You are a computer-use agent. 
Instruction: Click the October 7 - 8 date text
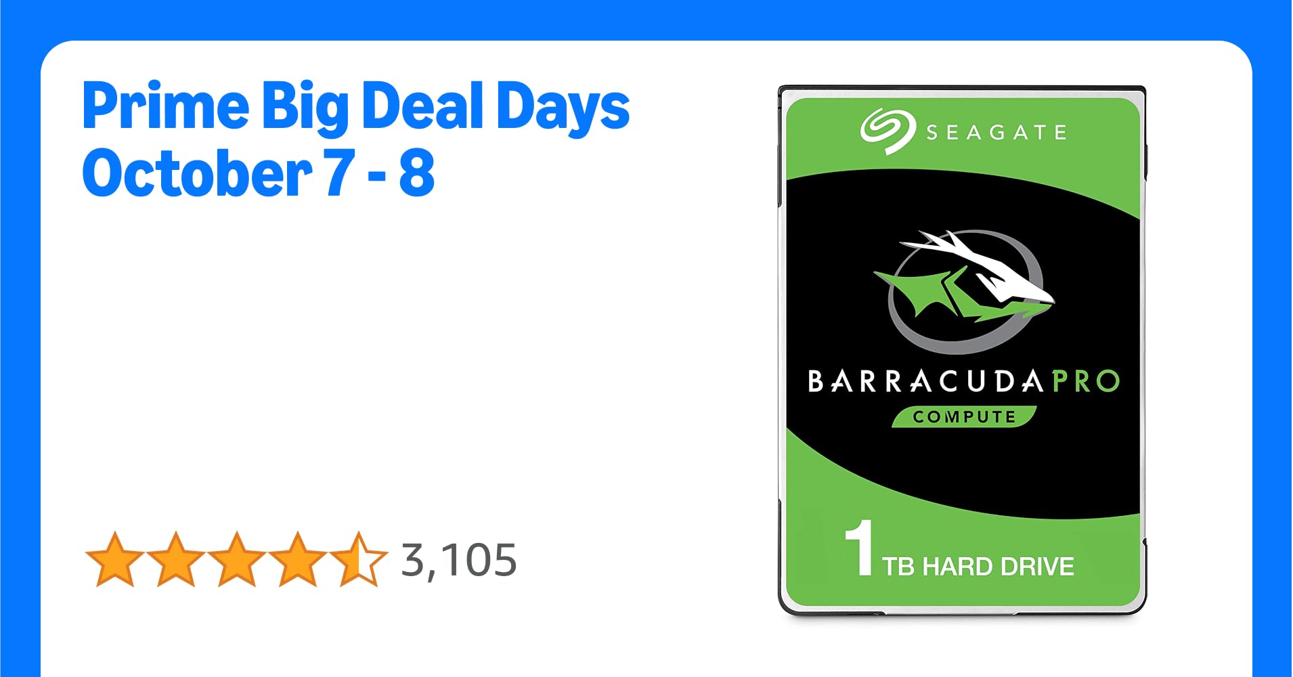[x=258, y=173]
